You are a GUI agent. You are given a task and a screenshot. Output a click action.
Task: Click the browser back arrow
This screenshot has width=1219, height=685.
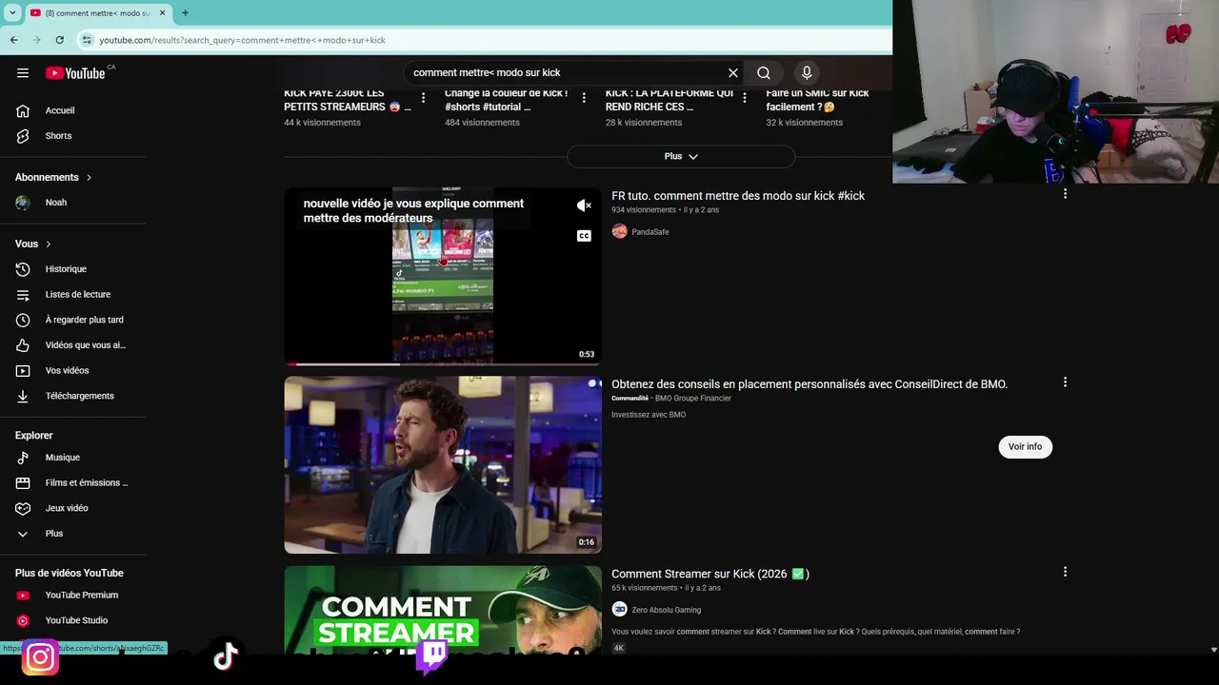pos(13,40)
